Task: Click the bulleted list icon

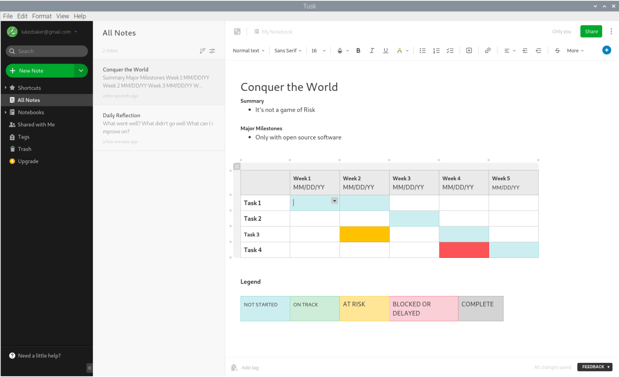Action: coord(422,51)
